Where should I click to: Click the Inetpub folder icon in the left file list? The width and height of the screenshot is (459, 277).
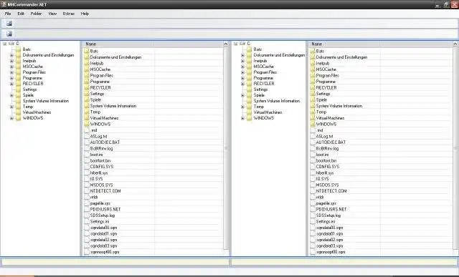(x=86, y=63)
